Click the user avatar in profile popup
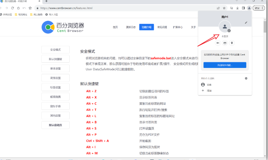The width and height of the screenshot is (268, 160). pyautogui.click(x=225, y=26)
